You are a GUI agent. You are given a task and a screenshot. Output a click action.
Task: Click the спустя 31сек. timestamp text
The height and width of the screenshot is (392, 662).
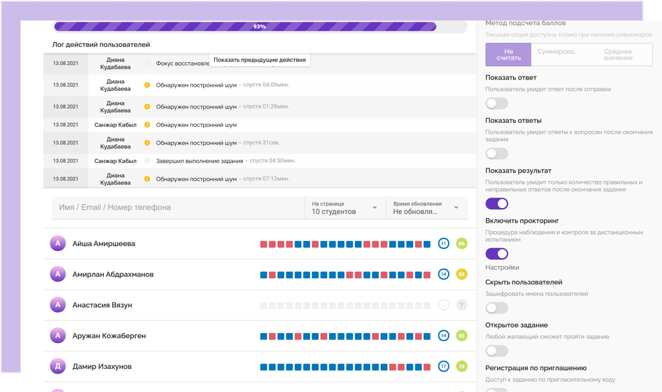(x=261, y=143)
